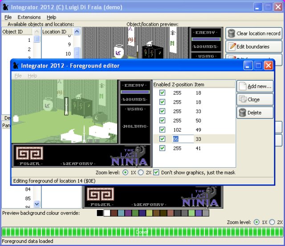Uncheck Enabled for the row with item 50
Viewport: 285px width, 246px height.
162,121
